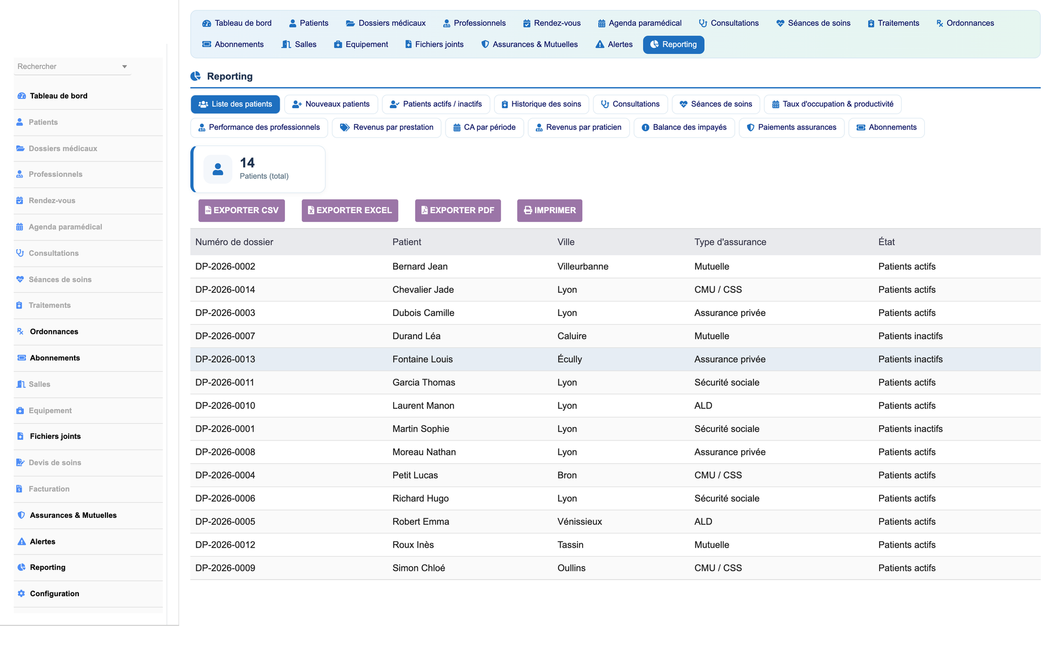The height and width of the screenshot is (652, 1052).
Task: Click the Equipement medkit icon in the sidebar
Action: [20, 411]
